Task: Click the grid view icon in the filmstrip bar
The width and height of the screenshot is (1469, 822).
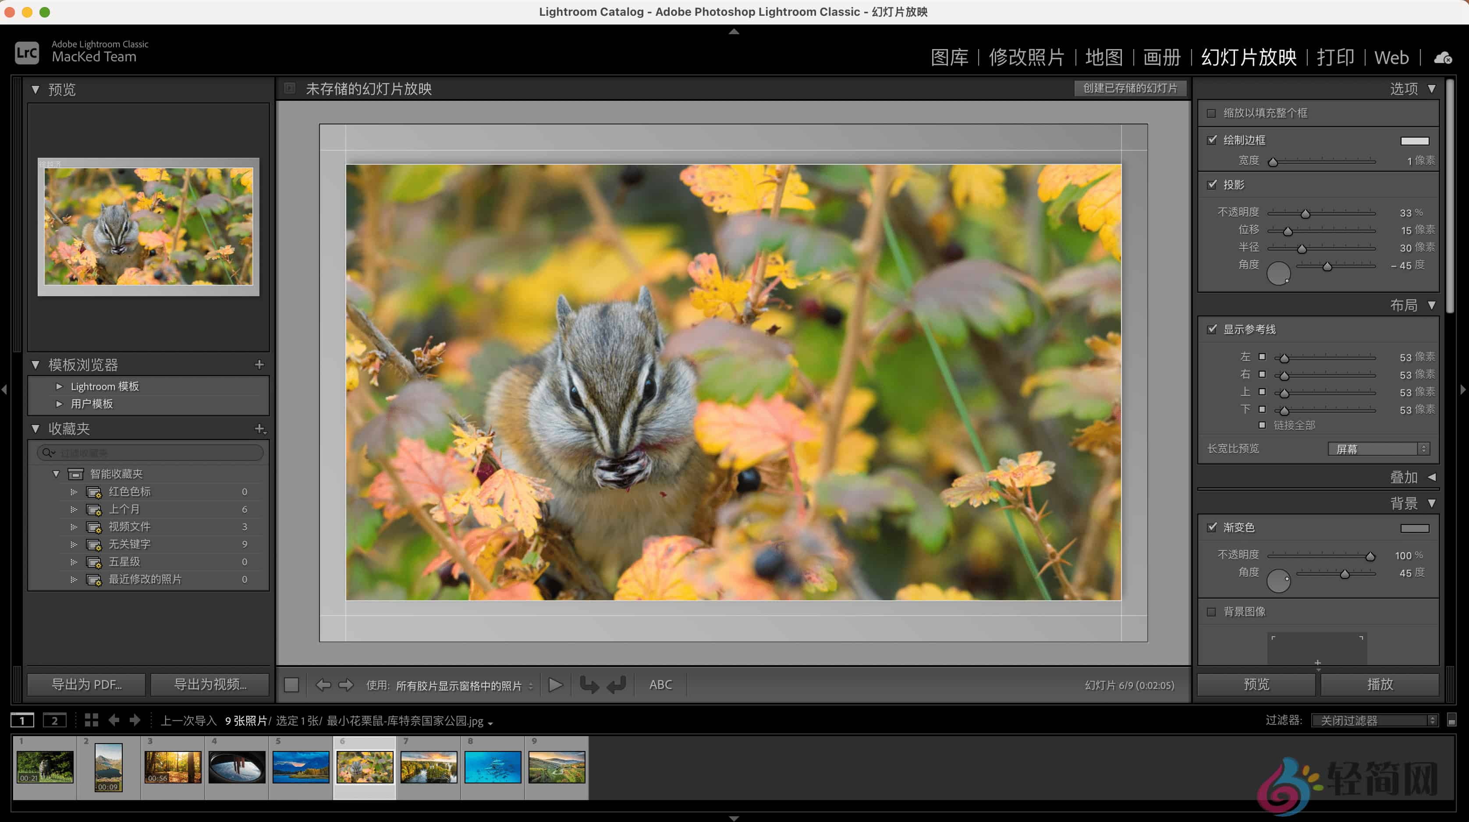Action: click(x=91, y=720)
